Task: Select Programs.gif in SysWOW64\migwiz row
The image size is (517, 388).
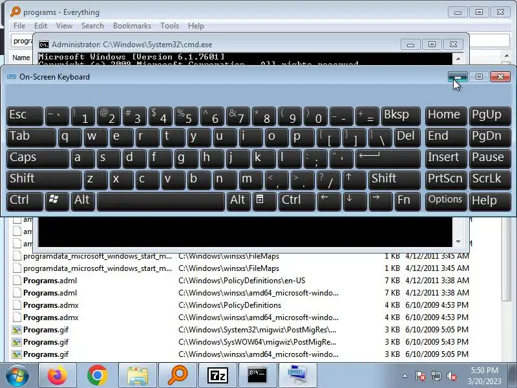Action: coord(241,342)
